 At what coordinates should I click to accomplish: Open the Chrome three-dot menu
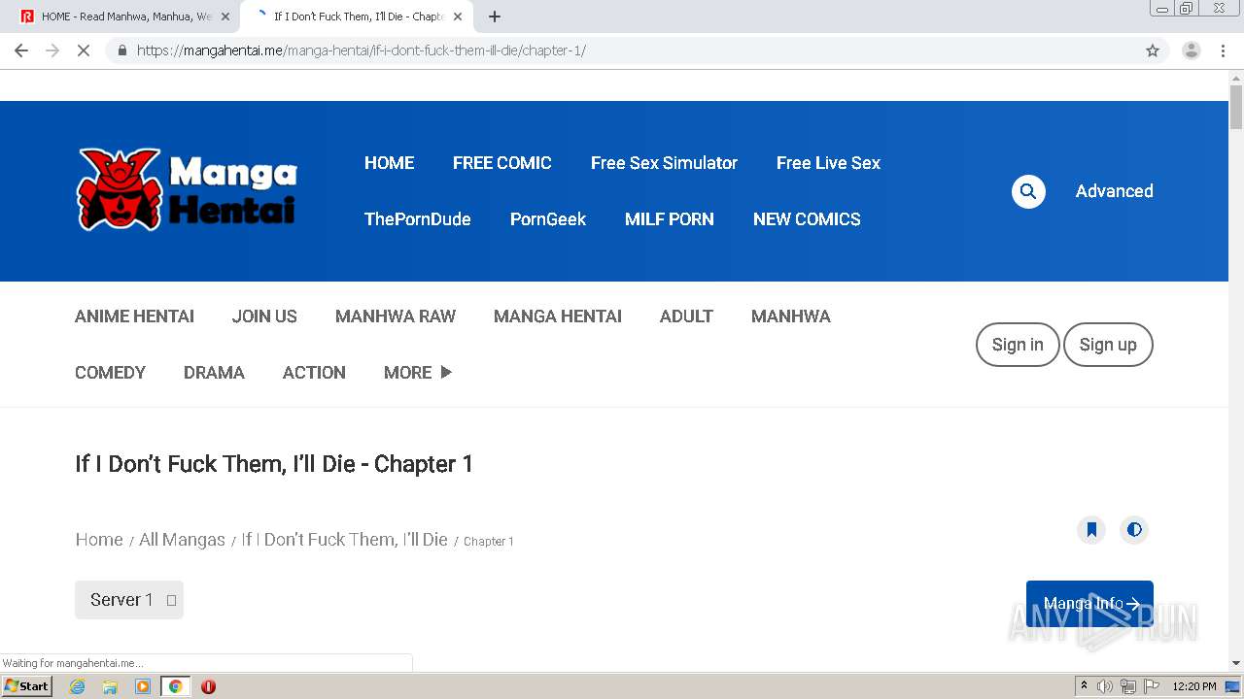tap(1223, 50)
